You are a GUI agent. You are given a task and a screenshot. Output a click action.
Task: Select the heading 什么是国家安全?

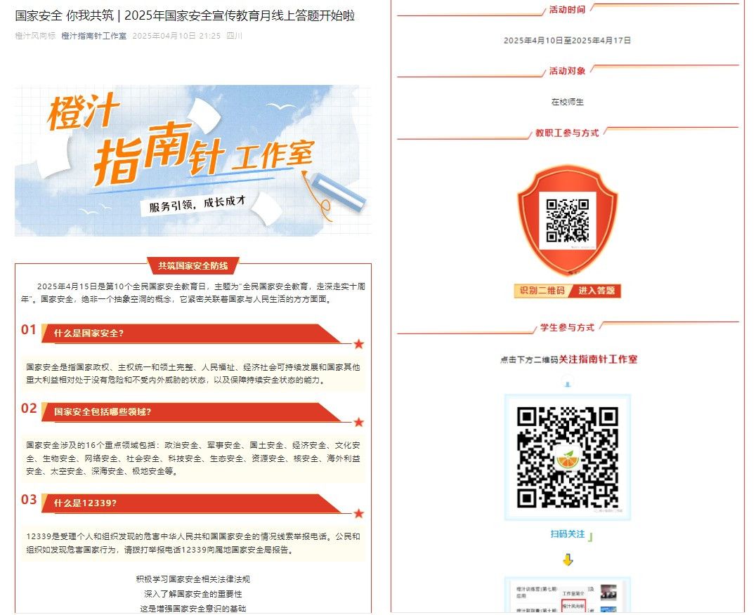[89, 333]
